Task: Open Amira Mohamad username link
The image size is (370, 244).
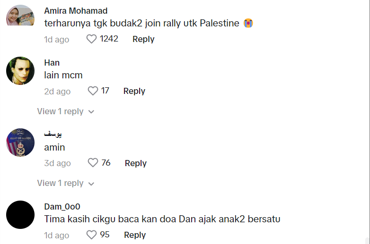Action: pos(76,11)
